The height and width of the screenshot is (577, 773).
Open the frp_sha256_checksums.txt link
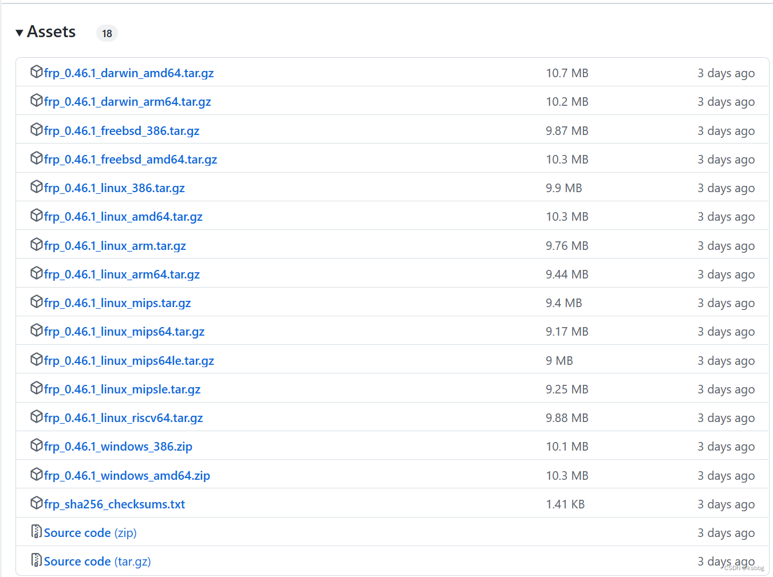coord(115,504)
